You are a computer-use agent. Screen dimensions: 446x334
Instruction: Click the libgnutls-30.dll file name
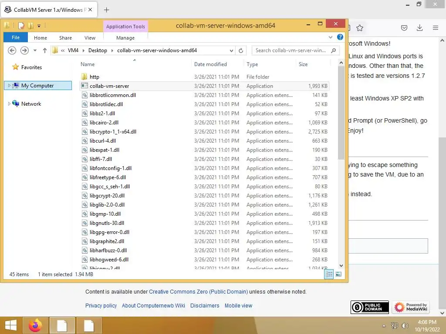click(x=107, y=223)
